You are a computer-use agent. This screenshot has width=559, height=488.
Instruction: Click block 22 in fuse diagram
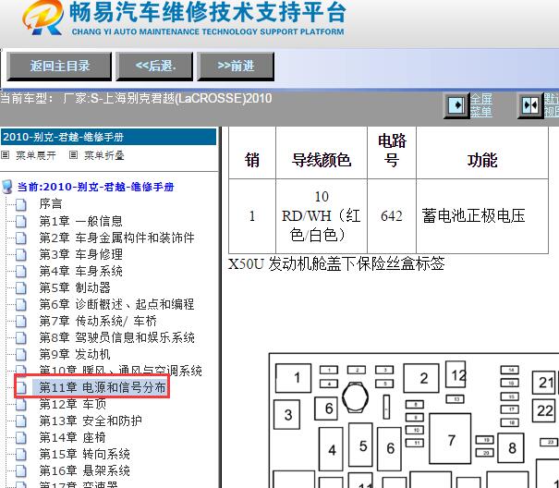click(545, 410)
